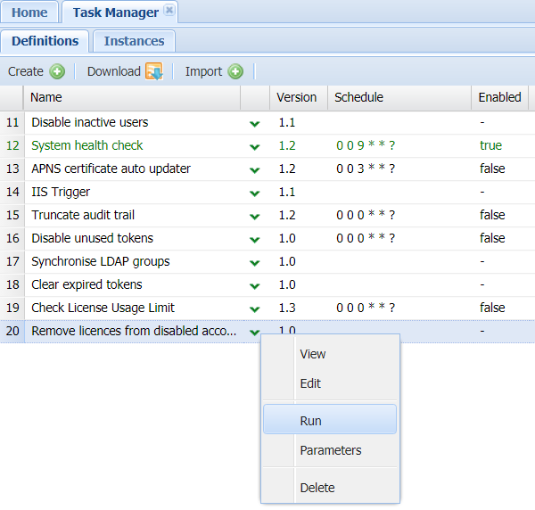Screen dimensions: 535x510
Task: Click green arrow on System health check row
Action: point(255,146)
